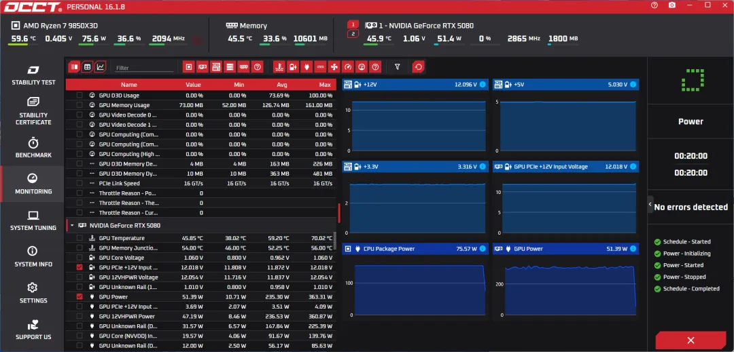Check the GPU Memory Usage checkbox
The width and height of the screenshot is (734, 352).
pyautogui.click(x=80, y=105)
